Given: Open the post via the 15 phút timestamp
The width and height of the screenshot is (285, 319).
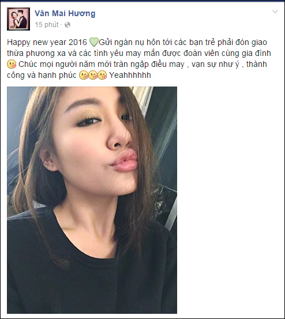Looking at the screenshot, I should tap(47, 25).
